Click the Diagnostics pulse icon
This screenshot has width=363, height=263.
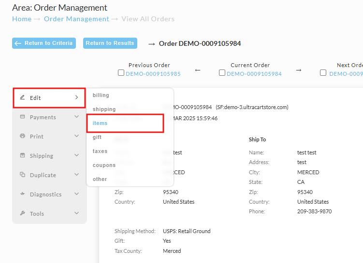22,194
